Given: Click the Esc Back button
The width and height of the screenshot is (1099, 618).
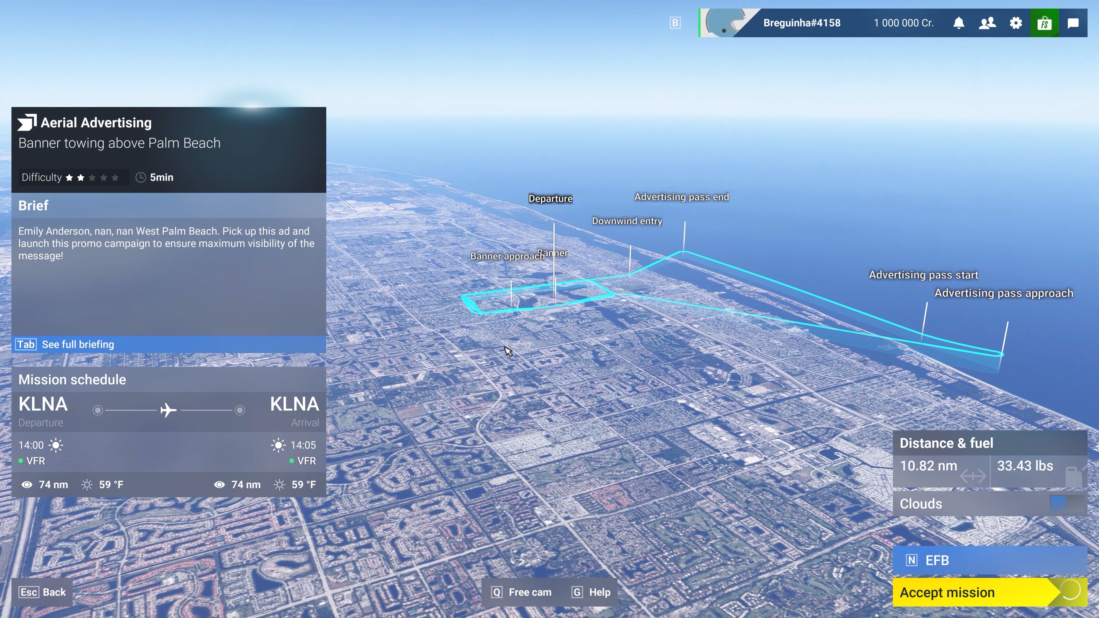Looking at the screenshot, I should (41, 592).
